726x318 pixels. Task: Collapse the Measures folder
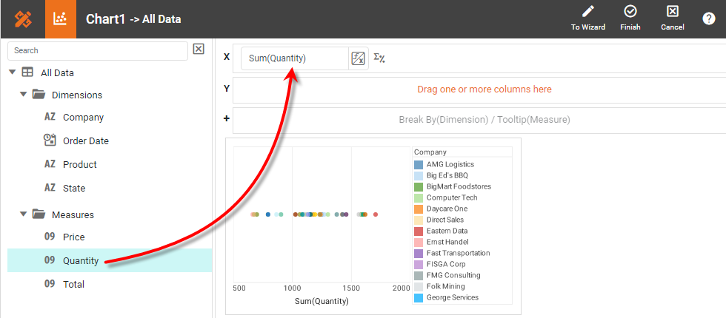24,214
